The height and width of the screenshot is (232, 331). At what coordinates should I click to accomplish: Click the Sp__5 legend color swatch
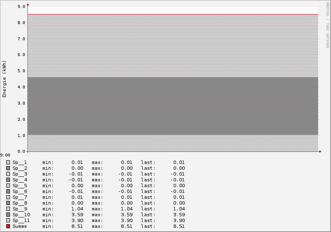coord(8,186)
